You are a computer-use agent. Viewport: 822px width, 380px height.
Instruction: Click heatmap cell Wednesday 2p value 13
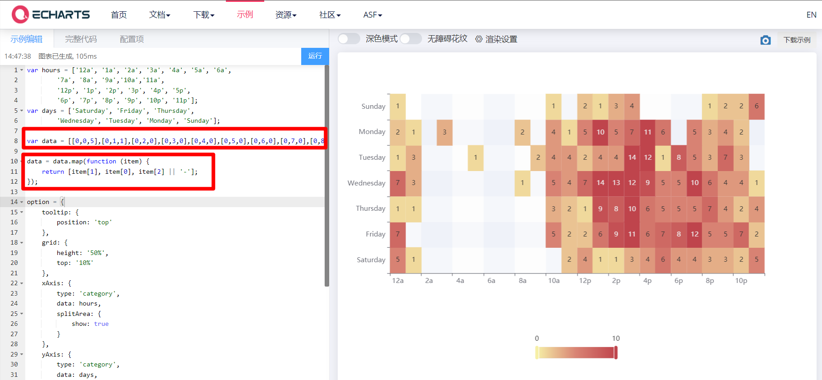[616, 183]
